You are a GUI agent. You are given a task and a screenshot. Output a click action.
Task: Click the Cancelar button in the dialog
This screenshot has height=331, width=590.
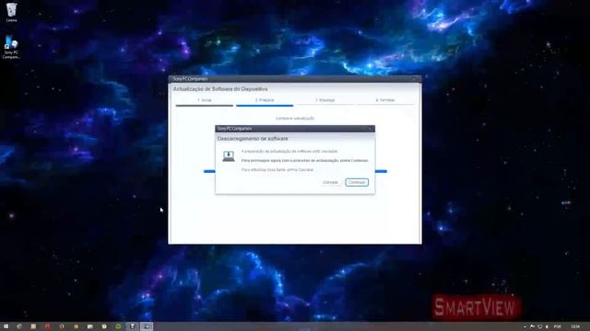tap(330, 182)
